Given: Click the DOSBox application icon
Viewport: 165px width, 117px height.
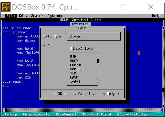Looking at the screenshot, I should coord(6,7).
